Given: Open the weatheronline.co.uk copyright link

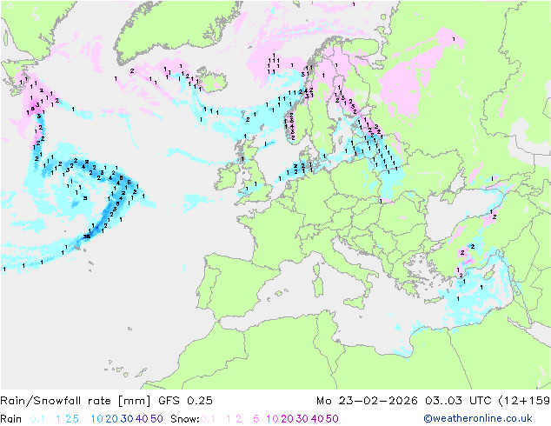Looking at the screenshot, I should tap(477, 419).
